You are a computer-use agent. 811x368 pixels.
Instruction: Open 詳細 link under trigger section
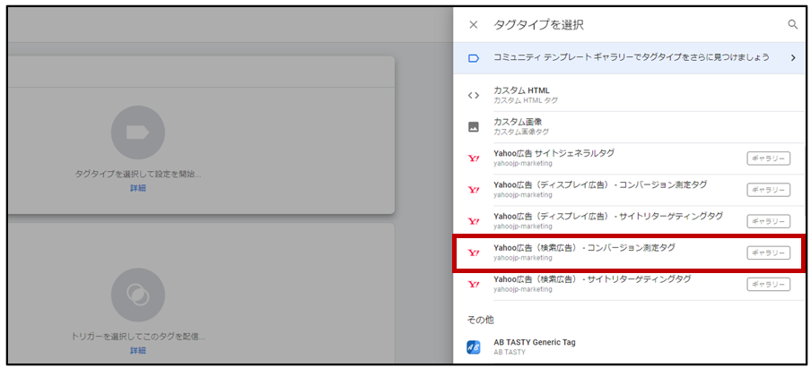[137, 350]
